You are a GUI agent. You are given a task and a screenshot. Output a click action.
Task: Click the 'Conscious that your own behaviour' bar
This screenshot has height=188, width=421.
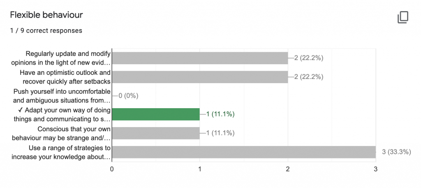(x=155, y=133)
